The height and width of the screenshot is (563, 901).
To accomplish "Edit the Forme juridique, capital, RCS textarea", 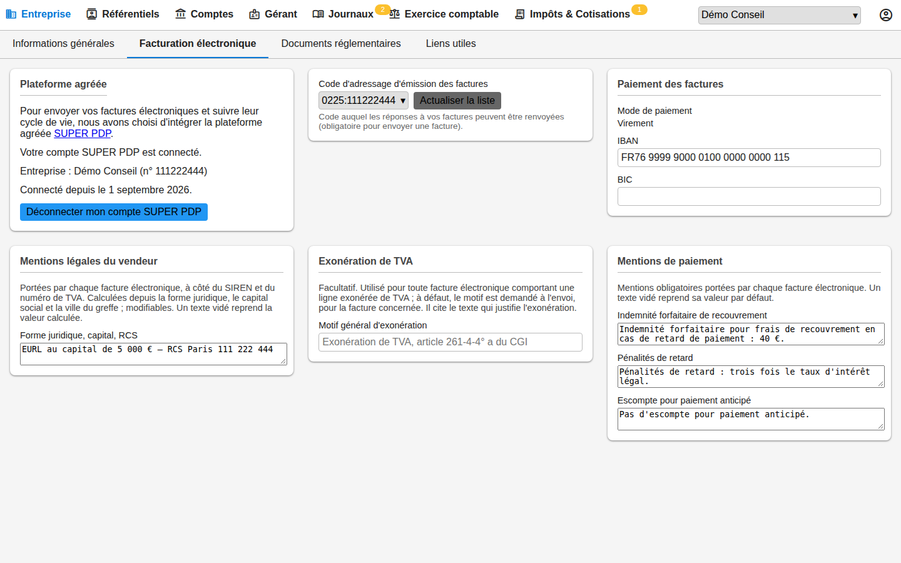I will coord(153,353).
